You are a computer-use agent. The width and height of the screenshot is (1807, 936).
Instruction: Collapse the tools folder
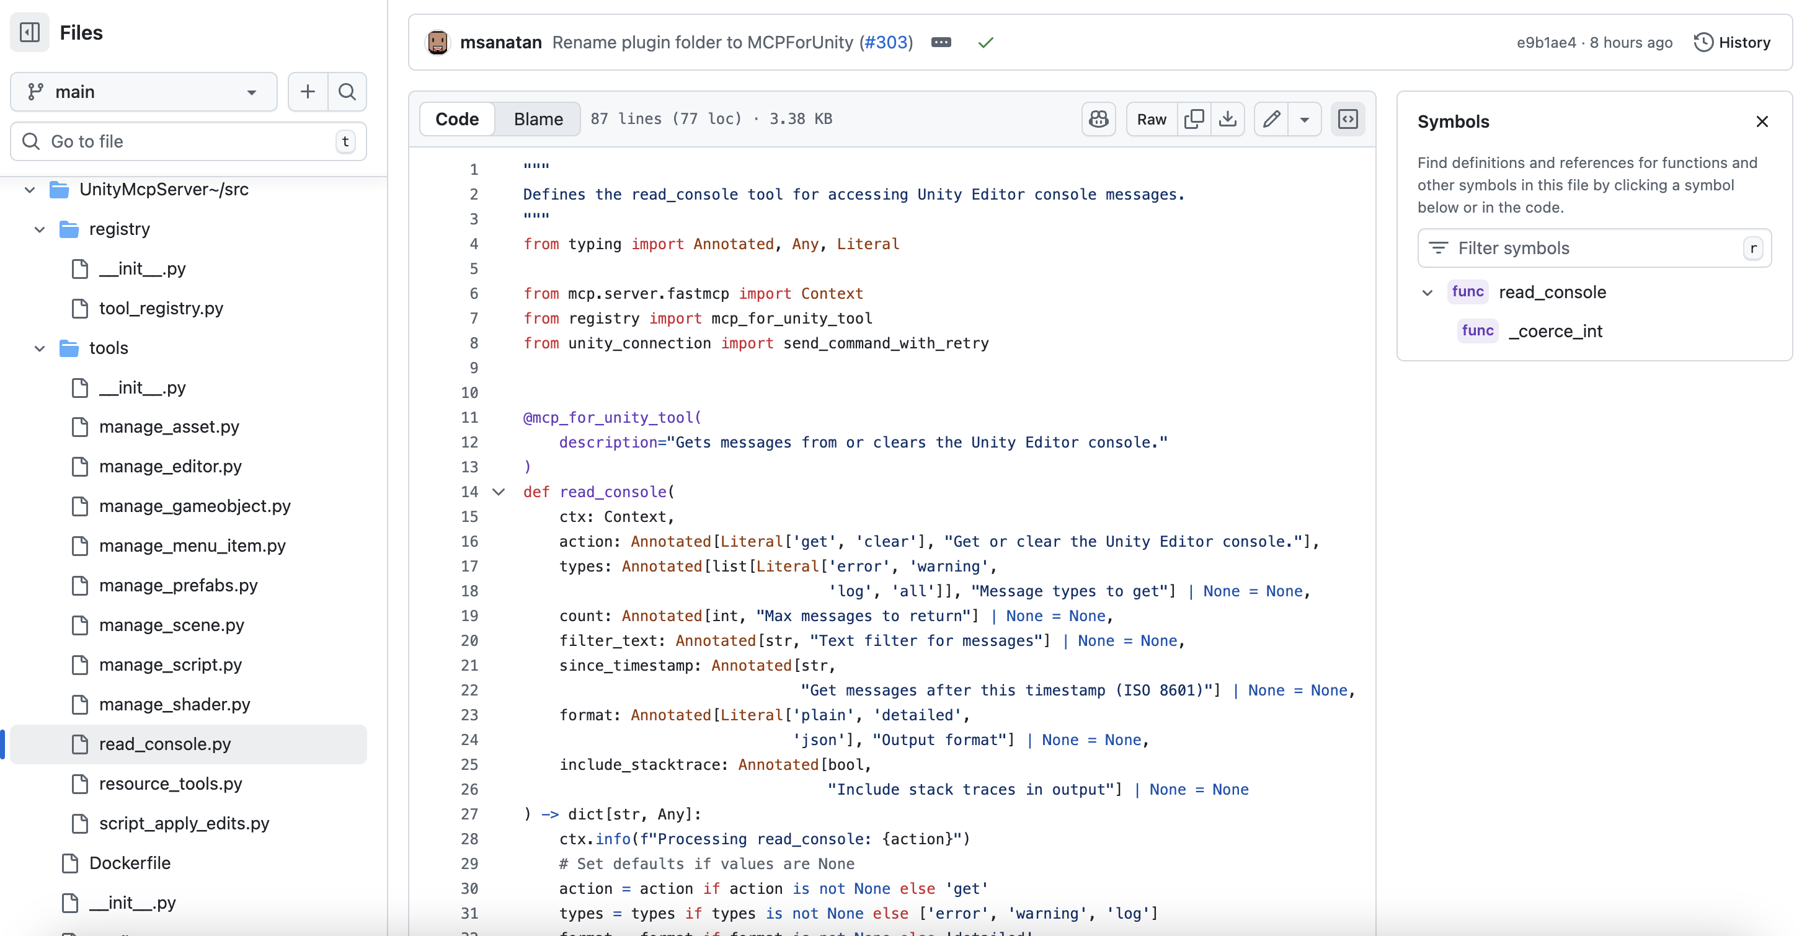[x=40, y=348]
